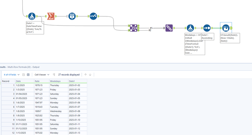This screenshot has width=252, height=135.
Task: Click the Generate Rows tool's output anchor
Action: click(x=77, y=16)
